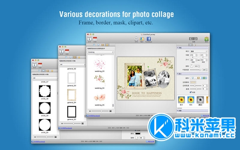Click the link at front window bottom right
Image resolution: width=240 pixels, height=150 pixels.
coord(205,116)
